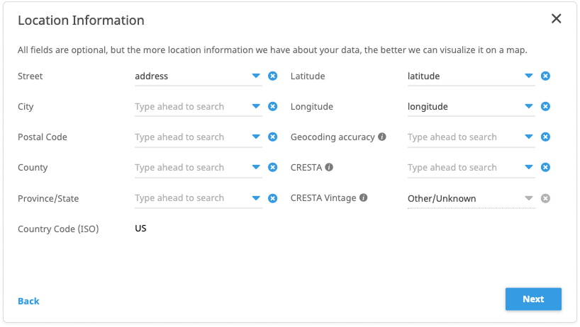Close the Location Information dialog
The height and width of the screenshot is (327, 580).
tap(557, 19)
